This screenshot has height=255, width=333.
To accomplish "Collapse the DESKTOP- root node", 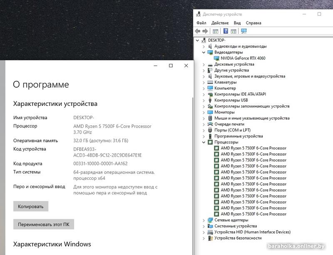I will (197, 40).
